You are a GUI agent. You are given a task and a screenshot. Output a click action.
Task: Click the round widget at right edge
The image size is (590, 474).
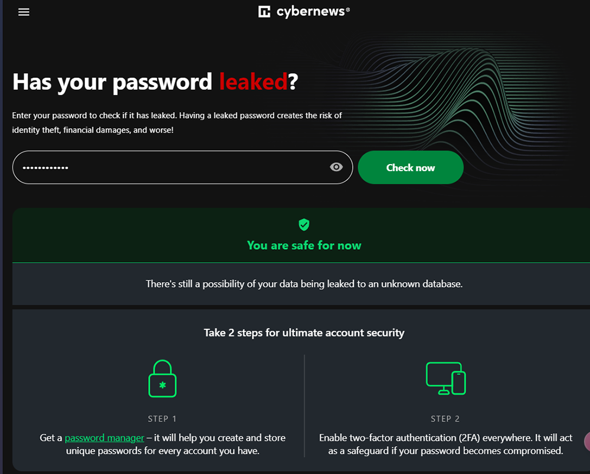point(587,442)
